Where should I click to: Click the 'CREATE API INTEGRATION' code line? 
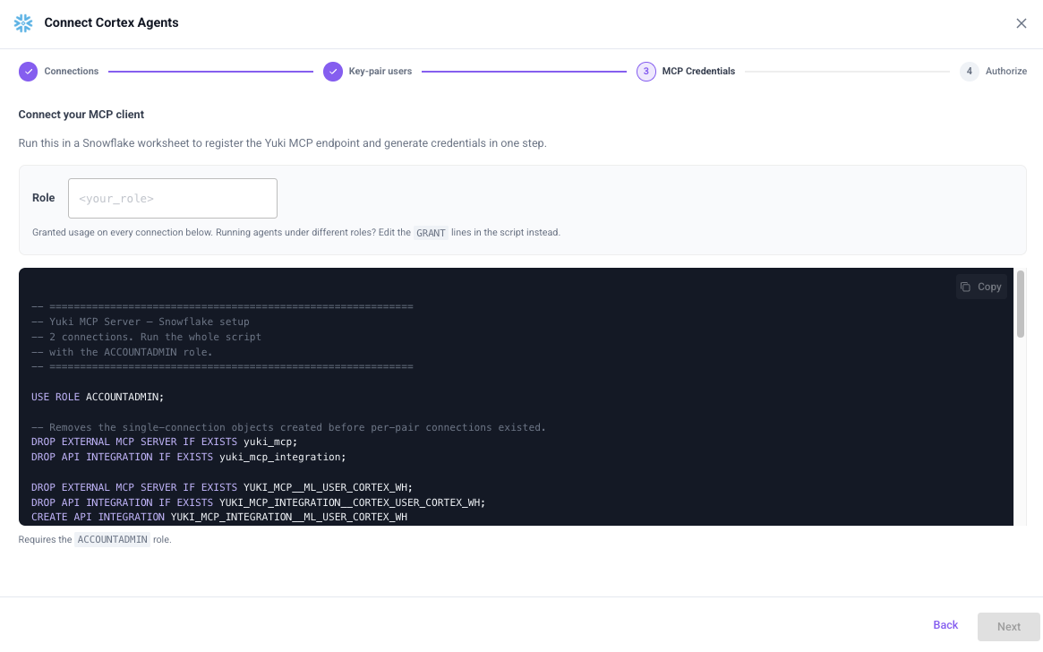(x=218, y=517)
